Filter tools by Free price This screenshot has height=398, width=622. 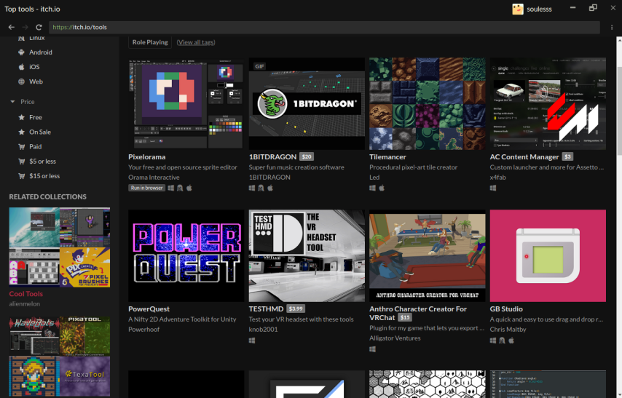[x=35, y=117]
